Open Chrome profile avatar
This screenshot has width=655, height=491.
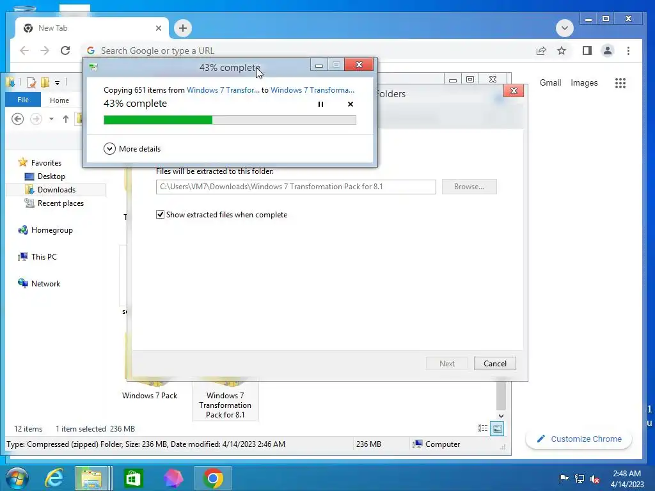(x=608, y=51)
